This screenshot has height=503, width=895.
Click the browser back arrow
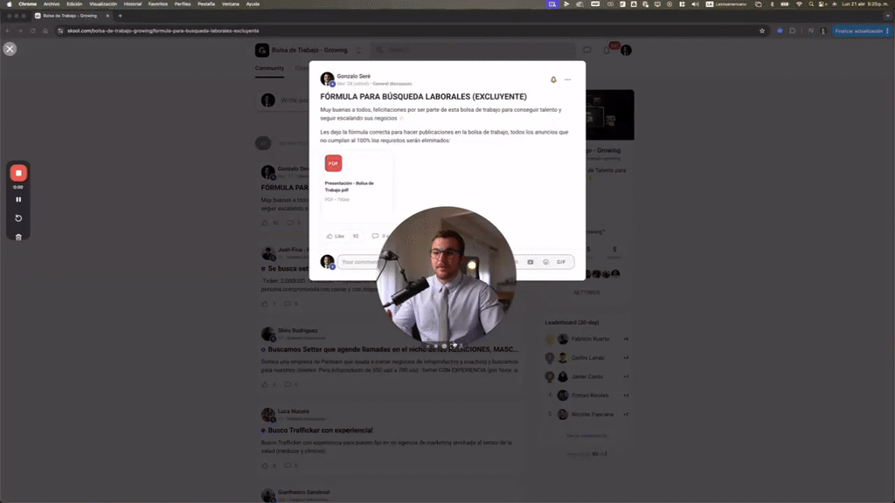8,31
